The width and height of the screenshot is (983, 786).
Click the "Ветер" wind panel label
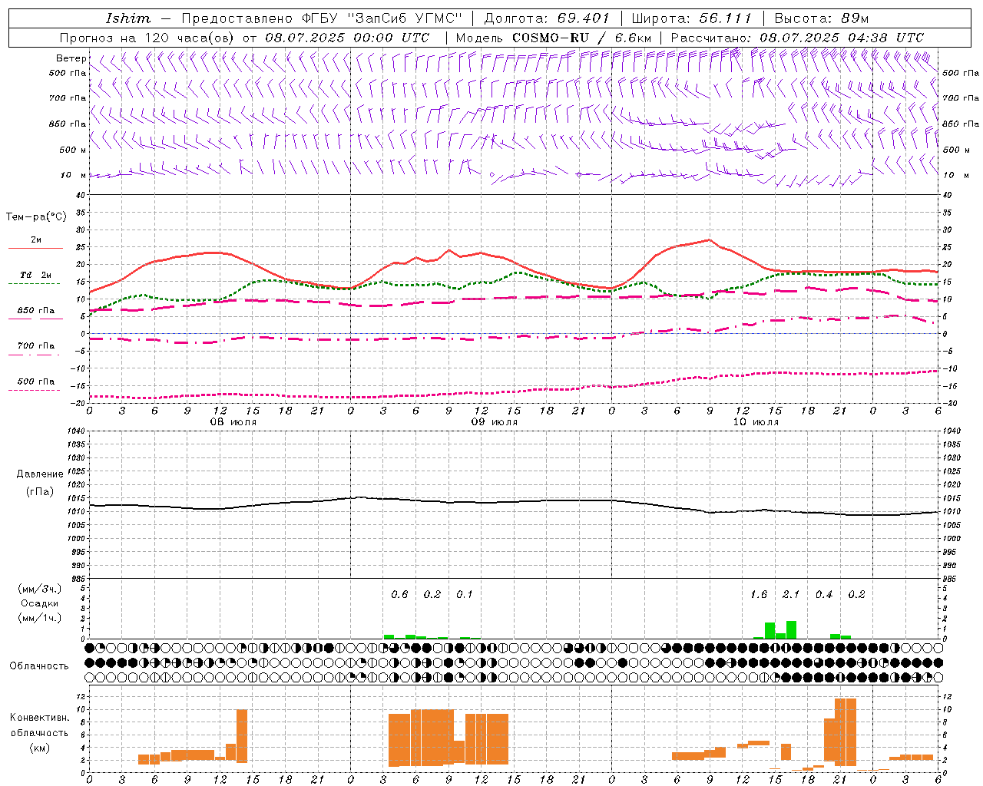pyautogui.click(x=71, y=58)
